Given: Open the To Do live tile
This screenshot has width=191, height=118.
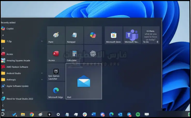Looking at the screenshot, I should click(150, 35).
